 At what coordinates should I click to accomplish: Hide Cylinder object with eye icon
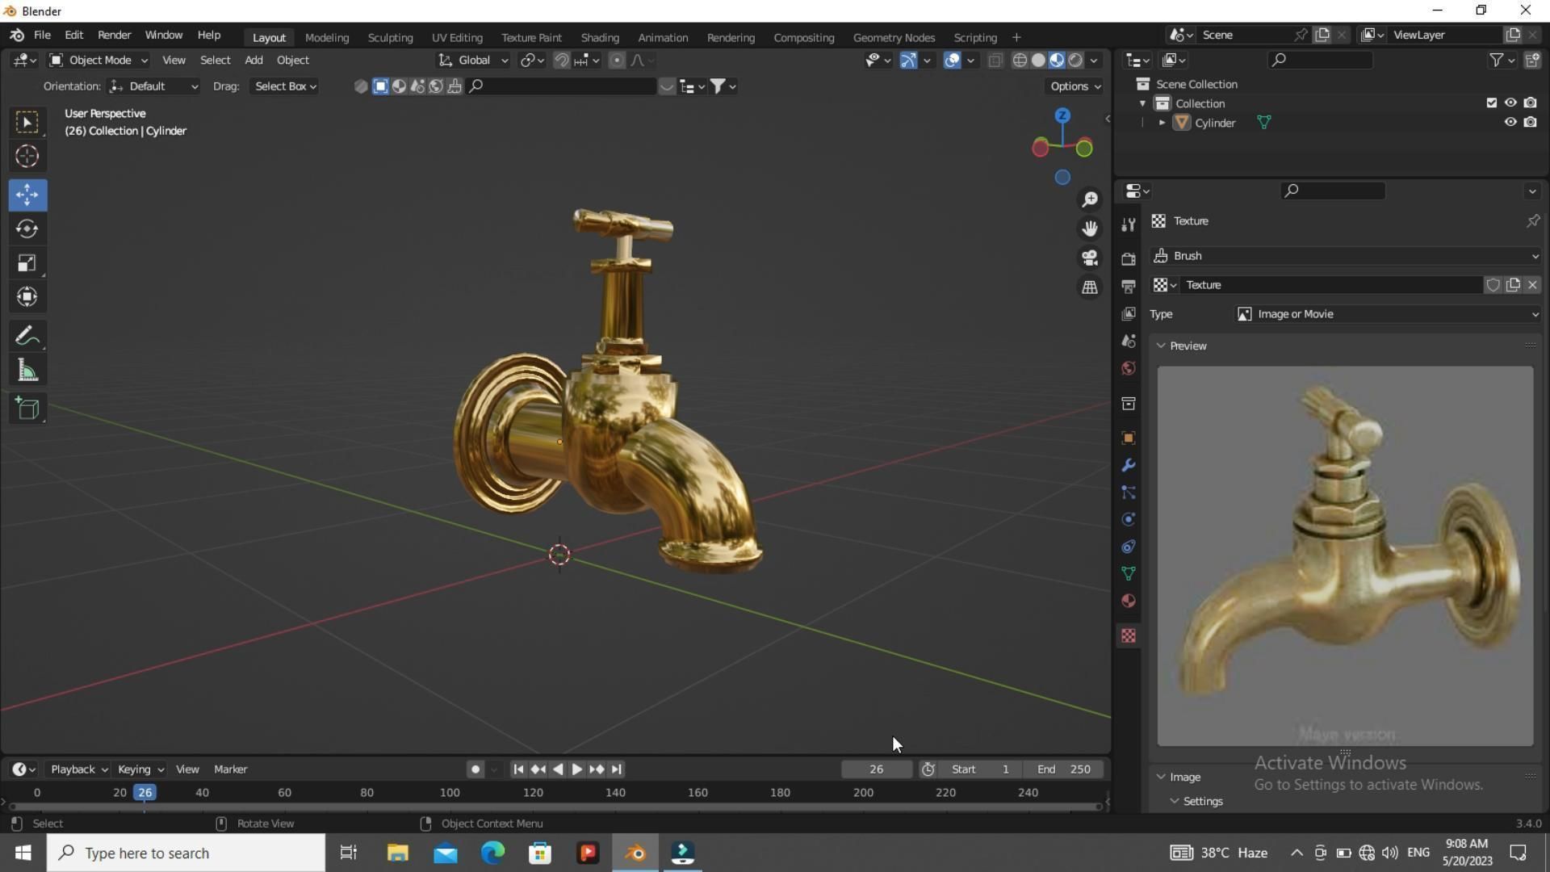tap(1510, 122)
